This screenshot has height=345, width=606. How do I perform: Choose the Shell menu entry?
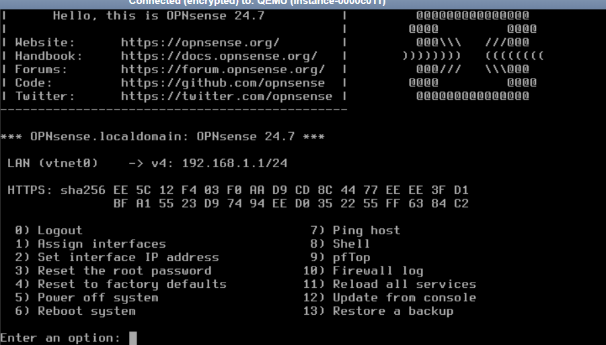[351, 244]
